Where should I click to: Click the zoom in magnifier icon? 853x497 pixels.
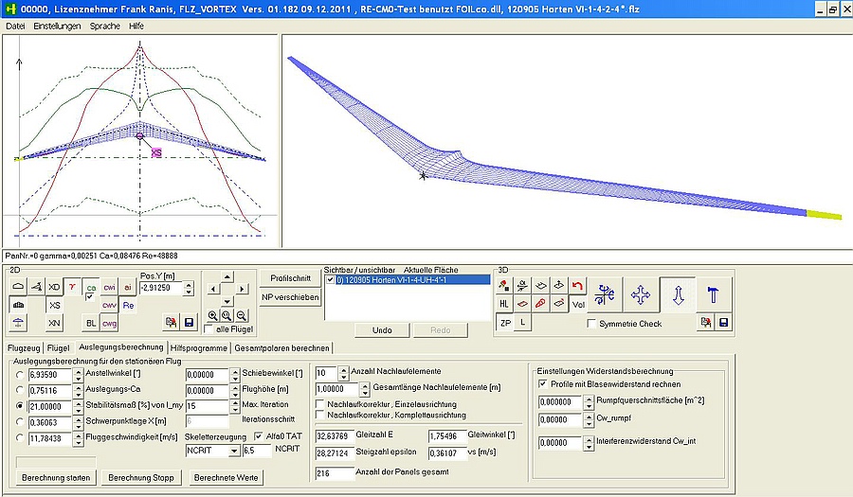click(212, 314)
